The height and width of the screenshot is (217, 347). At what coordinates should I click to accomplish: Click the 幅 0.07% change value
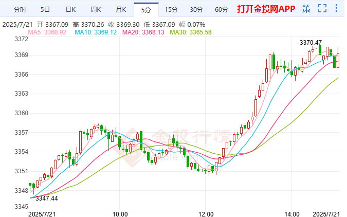pyautogui.click(x=192, y=24)
